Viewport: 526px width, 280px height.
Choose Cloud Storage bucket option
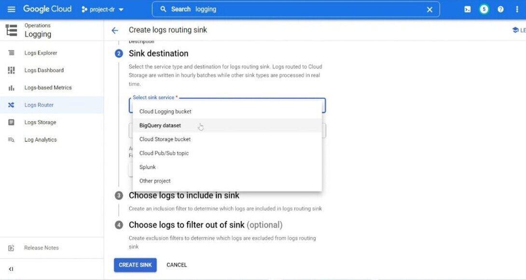(x=165, y=139)
